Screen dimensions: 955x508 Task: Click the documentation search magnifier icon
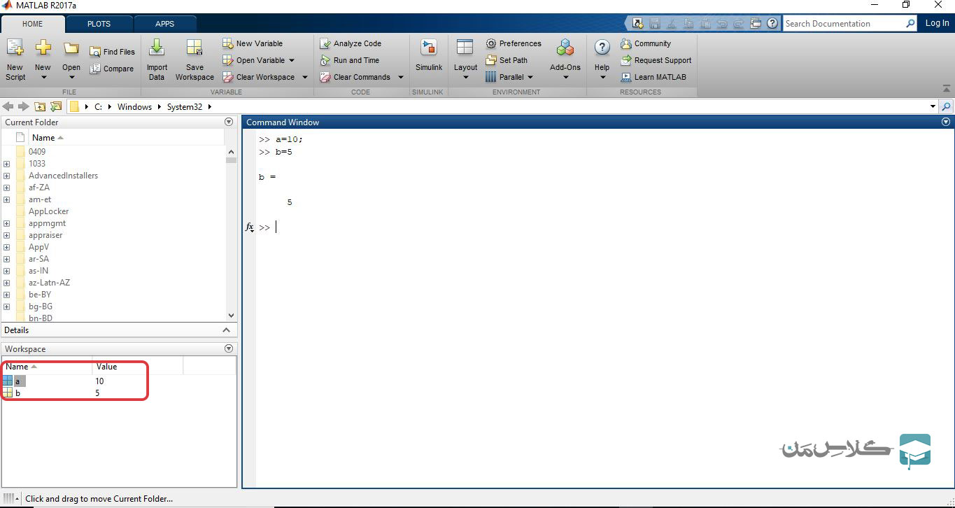(x=910, y=23)
